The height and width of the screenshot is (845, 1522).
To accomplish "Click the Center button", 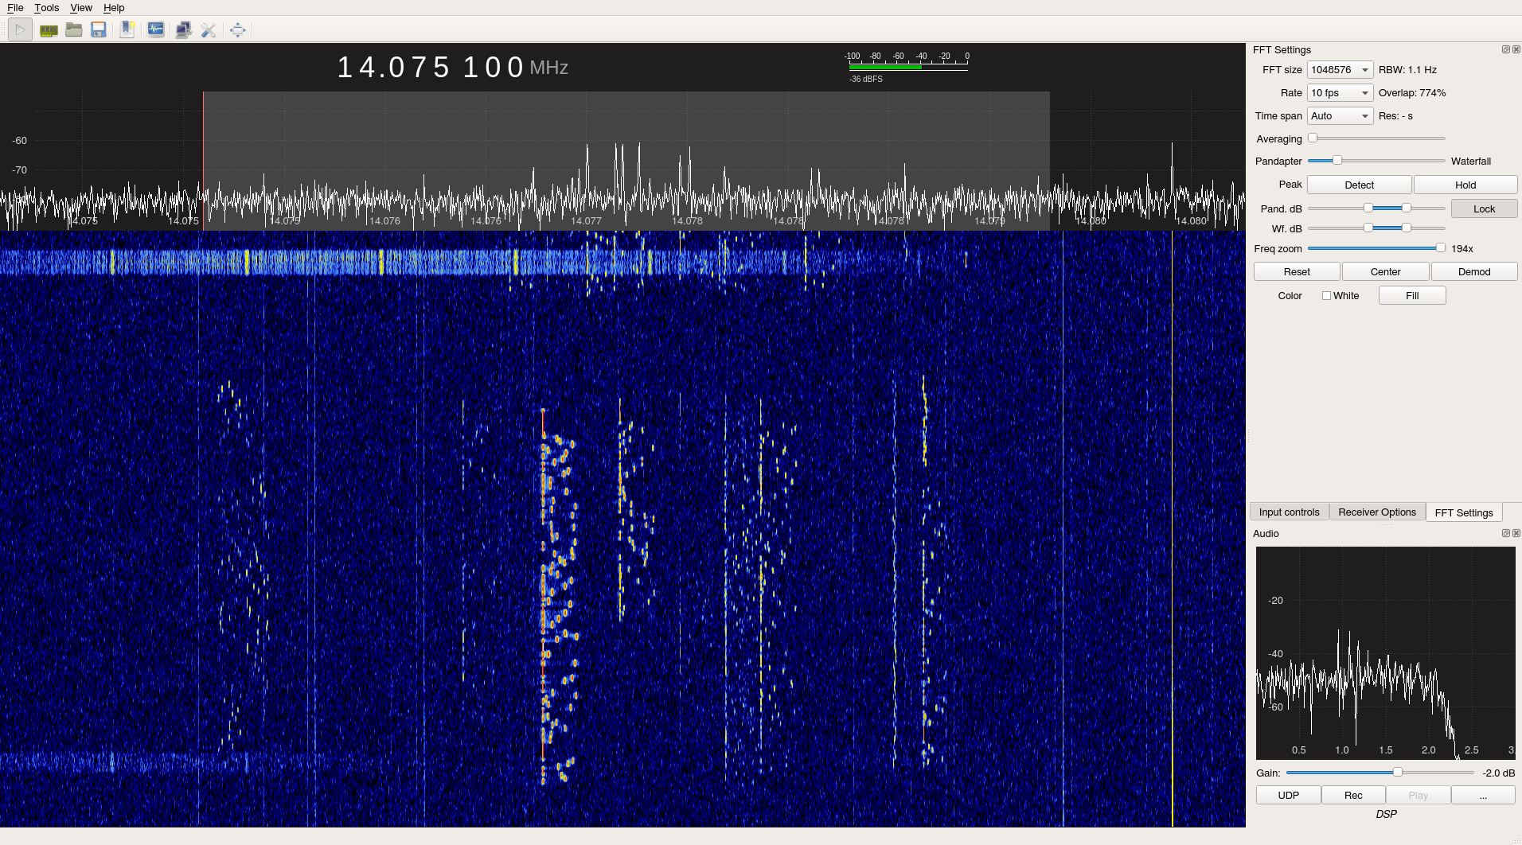I will point(1385,271).
